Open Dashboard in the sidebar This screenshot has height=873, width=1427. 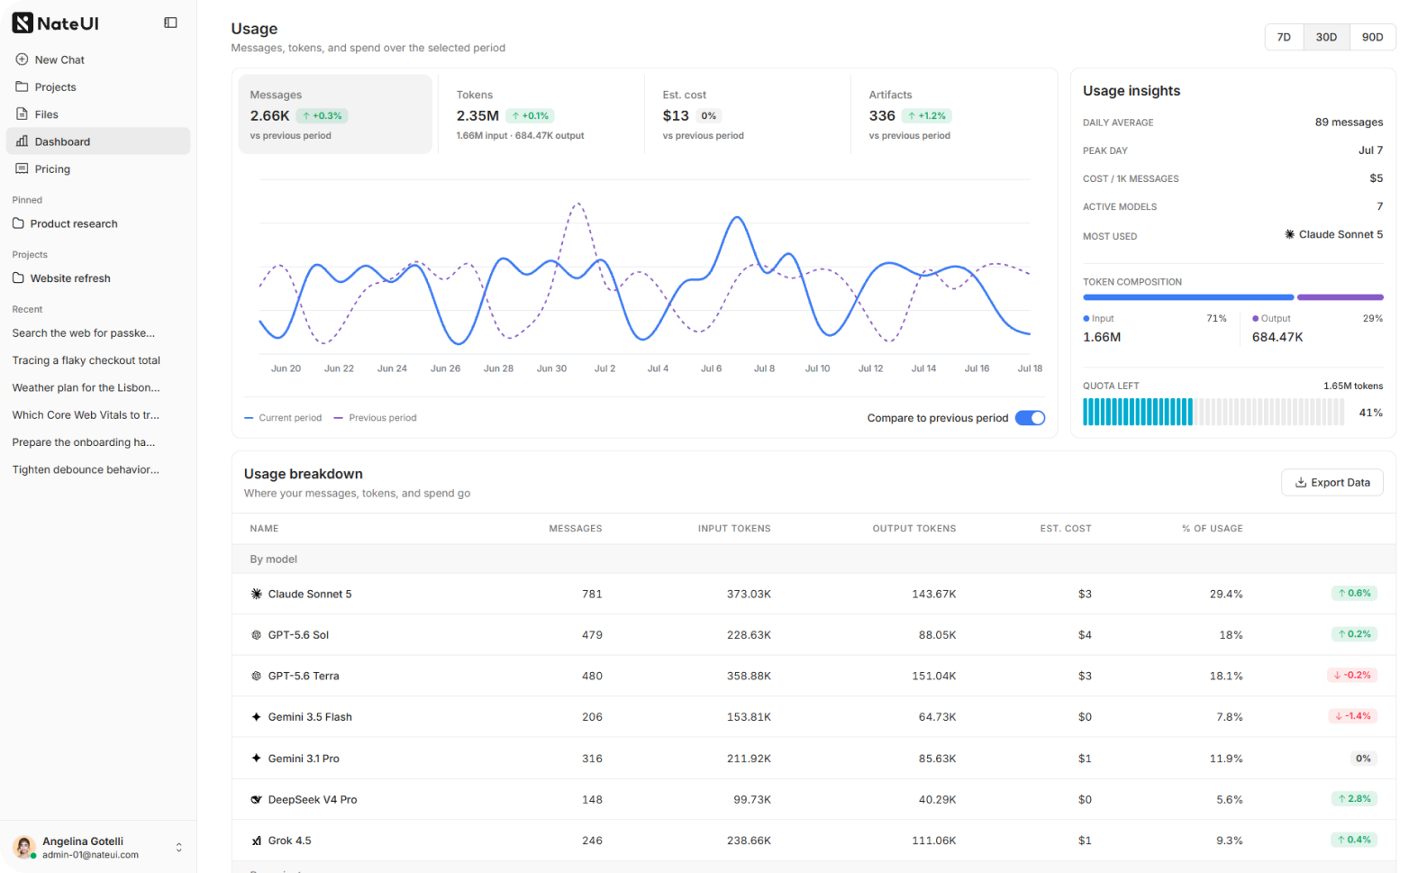pos(98,141)
